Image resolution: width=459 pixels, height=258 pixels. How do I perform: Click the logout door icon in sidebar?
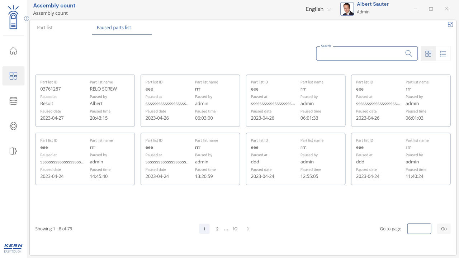(x=13, y=151)
